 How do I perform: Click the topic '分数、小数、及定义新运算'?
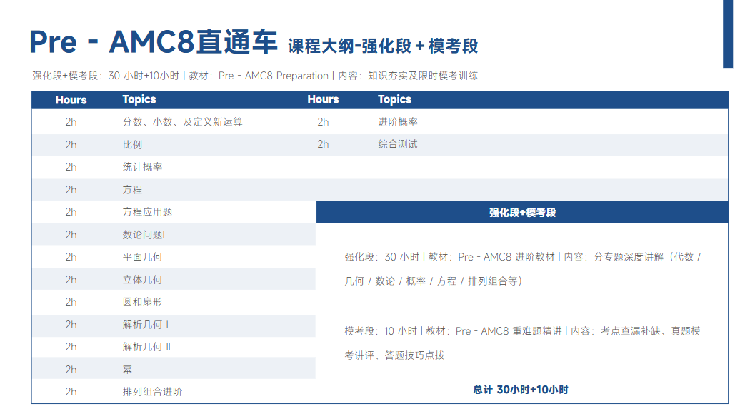182,122
